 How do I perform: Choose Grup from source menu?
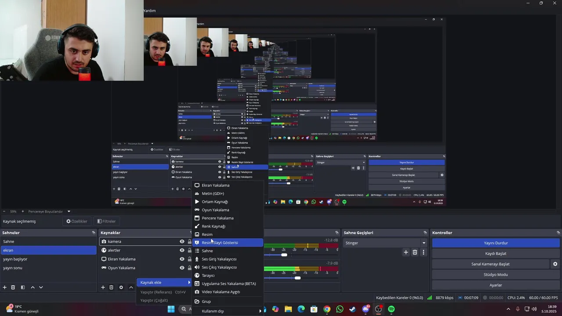click(228, 302)
